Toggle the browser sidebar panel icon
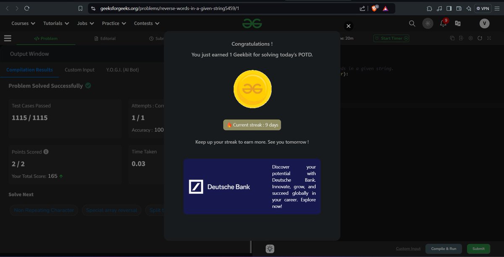 pyautogui.click(x=449, y=8)
